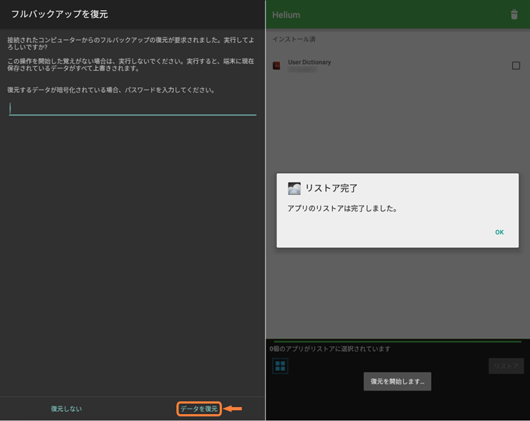
Task: Tap the grid select-all icon
Action: [x=281, y=366]
